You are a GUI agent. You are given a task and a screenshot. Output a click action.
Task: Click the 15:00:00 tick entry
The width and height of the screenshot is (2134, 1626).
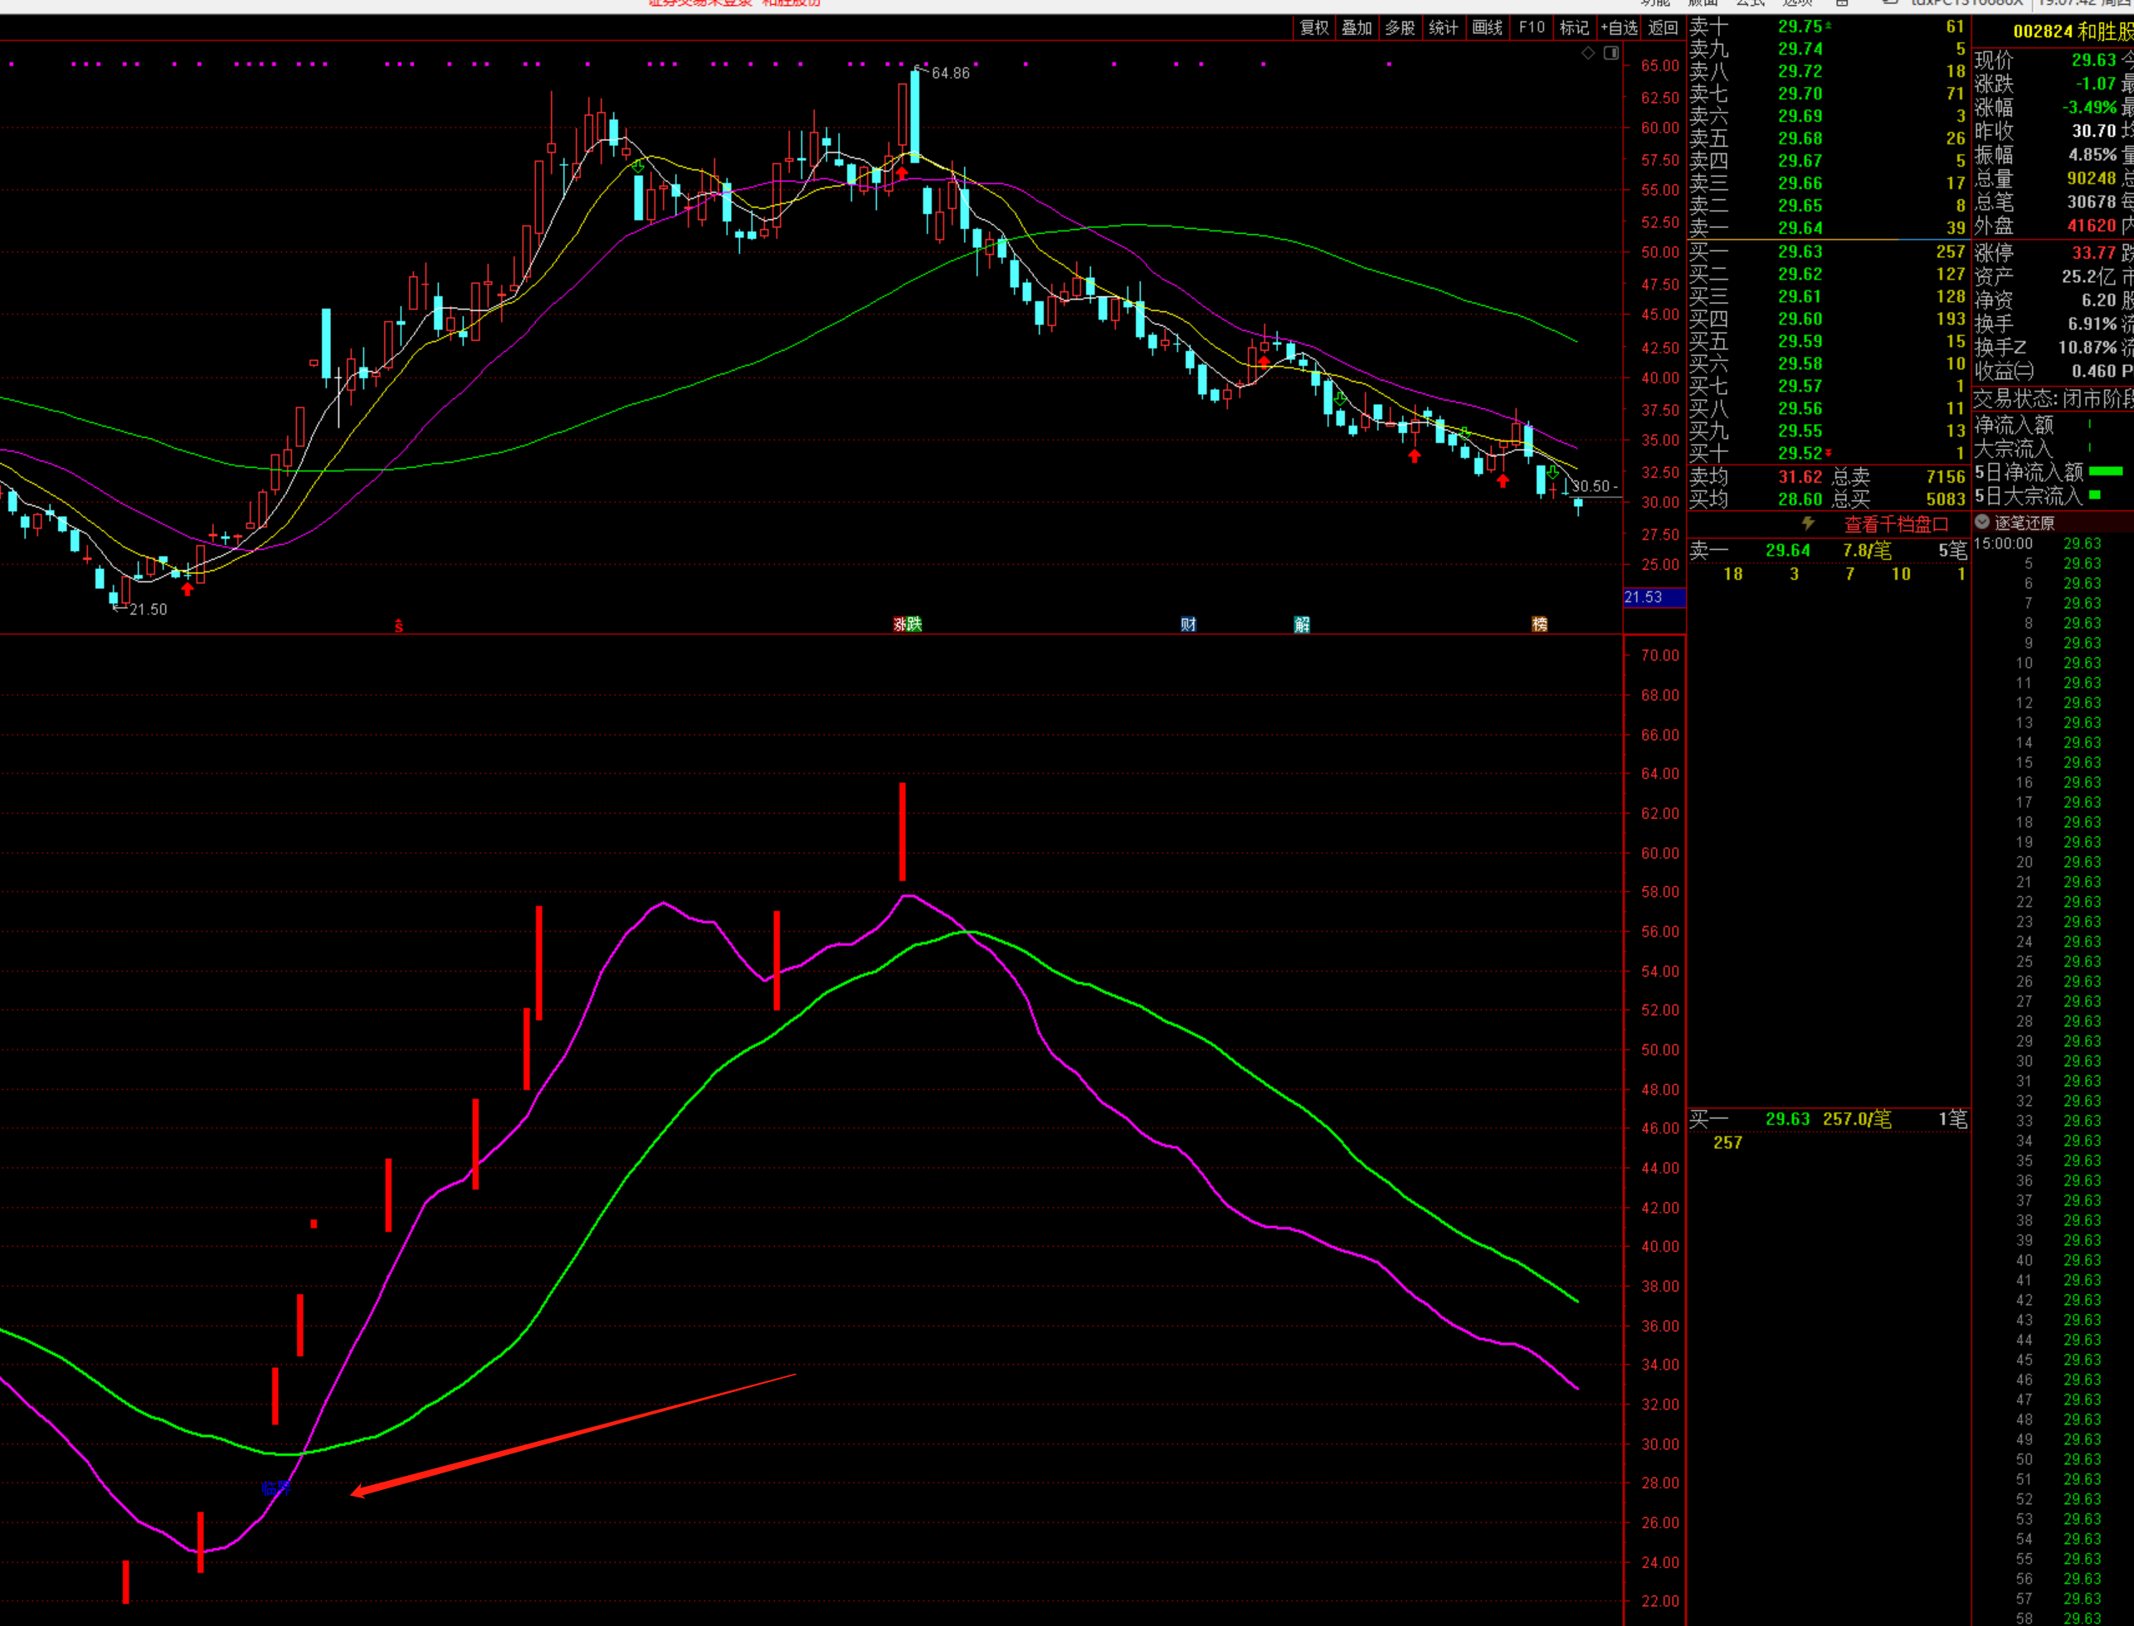pos(2002,544)
